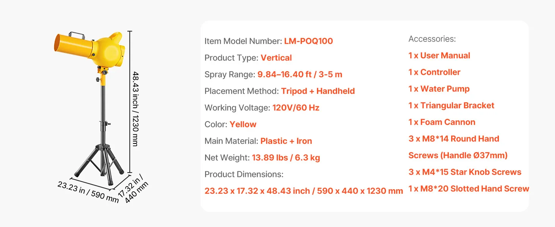555x227 pixels.
Task: Click the 1 x Water Pump entry
Action: click(x=439, y=89)
